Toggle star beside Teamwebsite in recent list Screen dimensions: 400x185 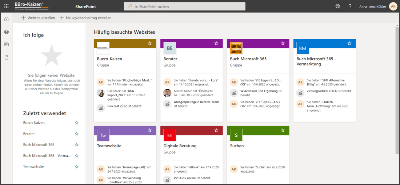(x=76, y=167)
